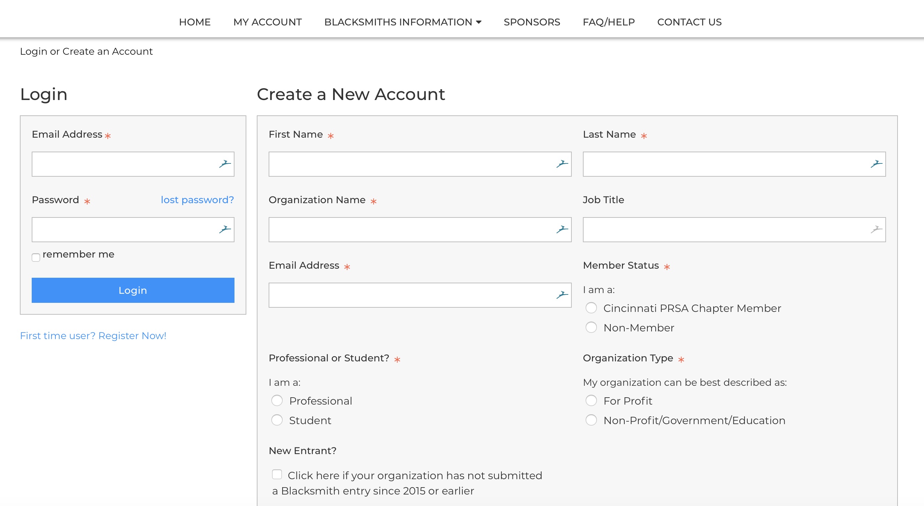Select Cincinnati PRSA Chapter Member radio

click(x=591, y=308)
